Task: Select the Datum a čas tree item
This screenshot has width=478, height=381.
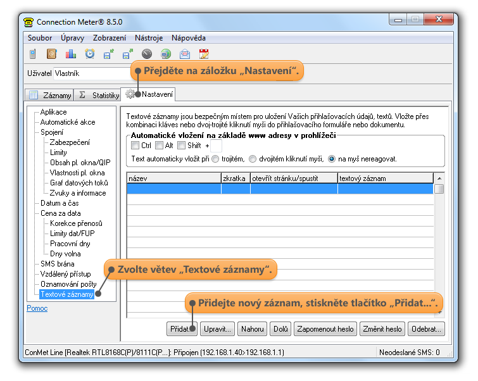Action: click(x=60, y=203)
